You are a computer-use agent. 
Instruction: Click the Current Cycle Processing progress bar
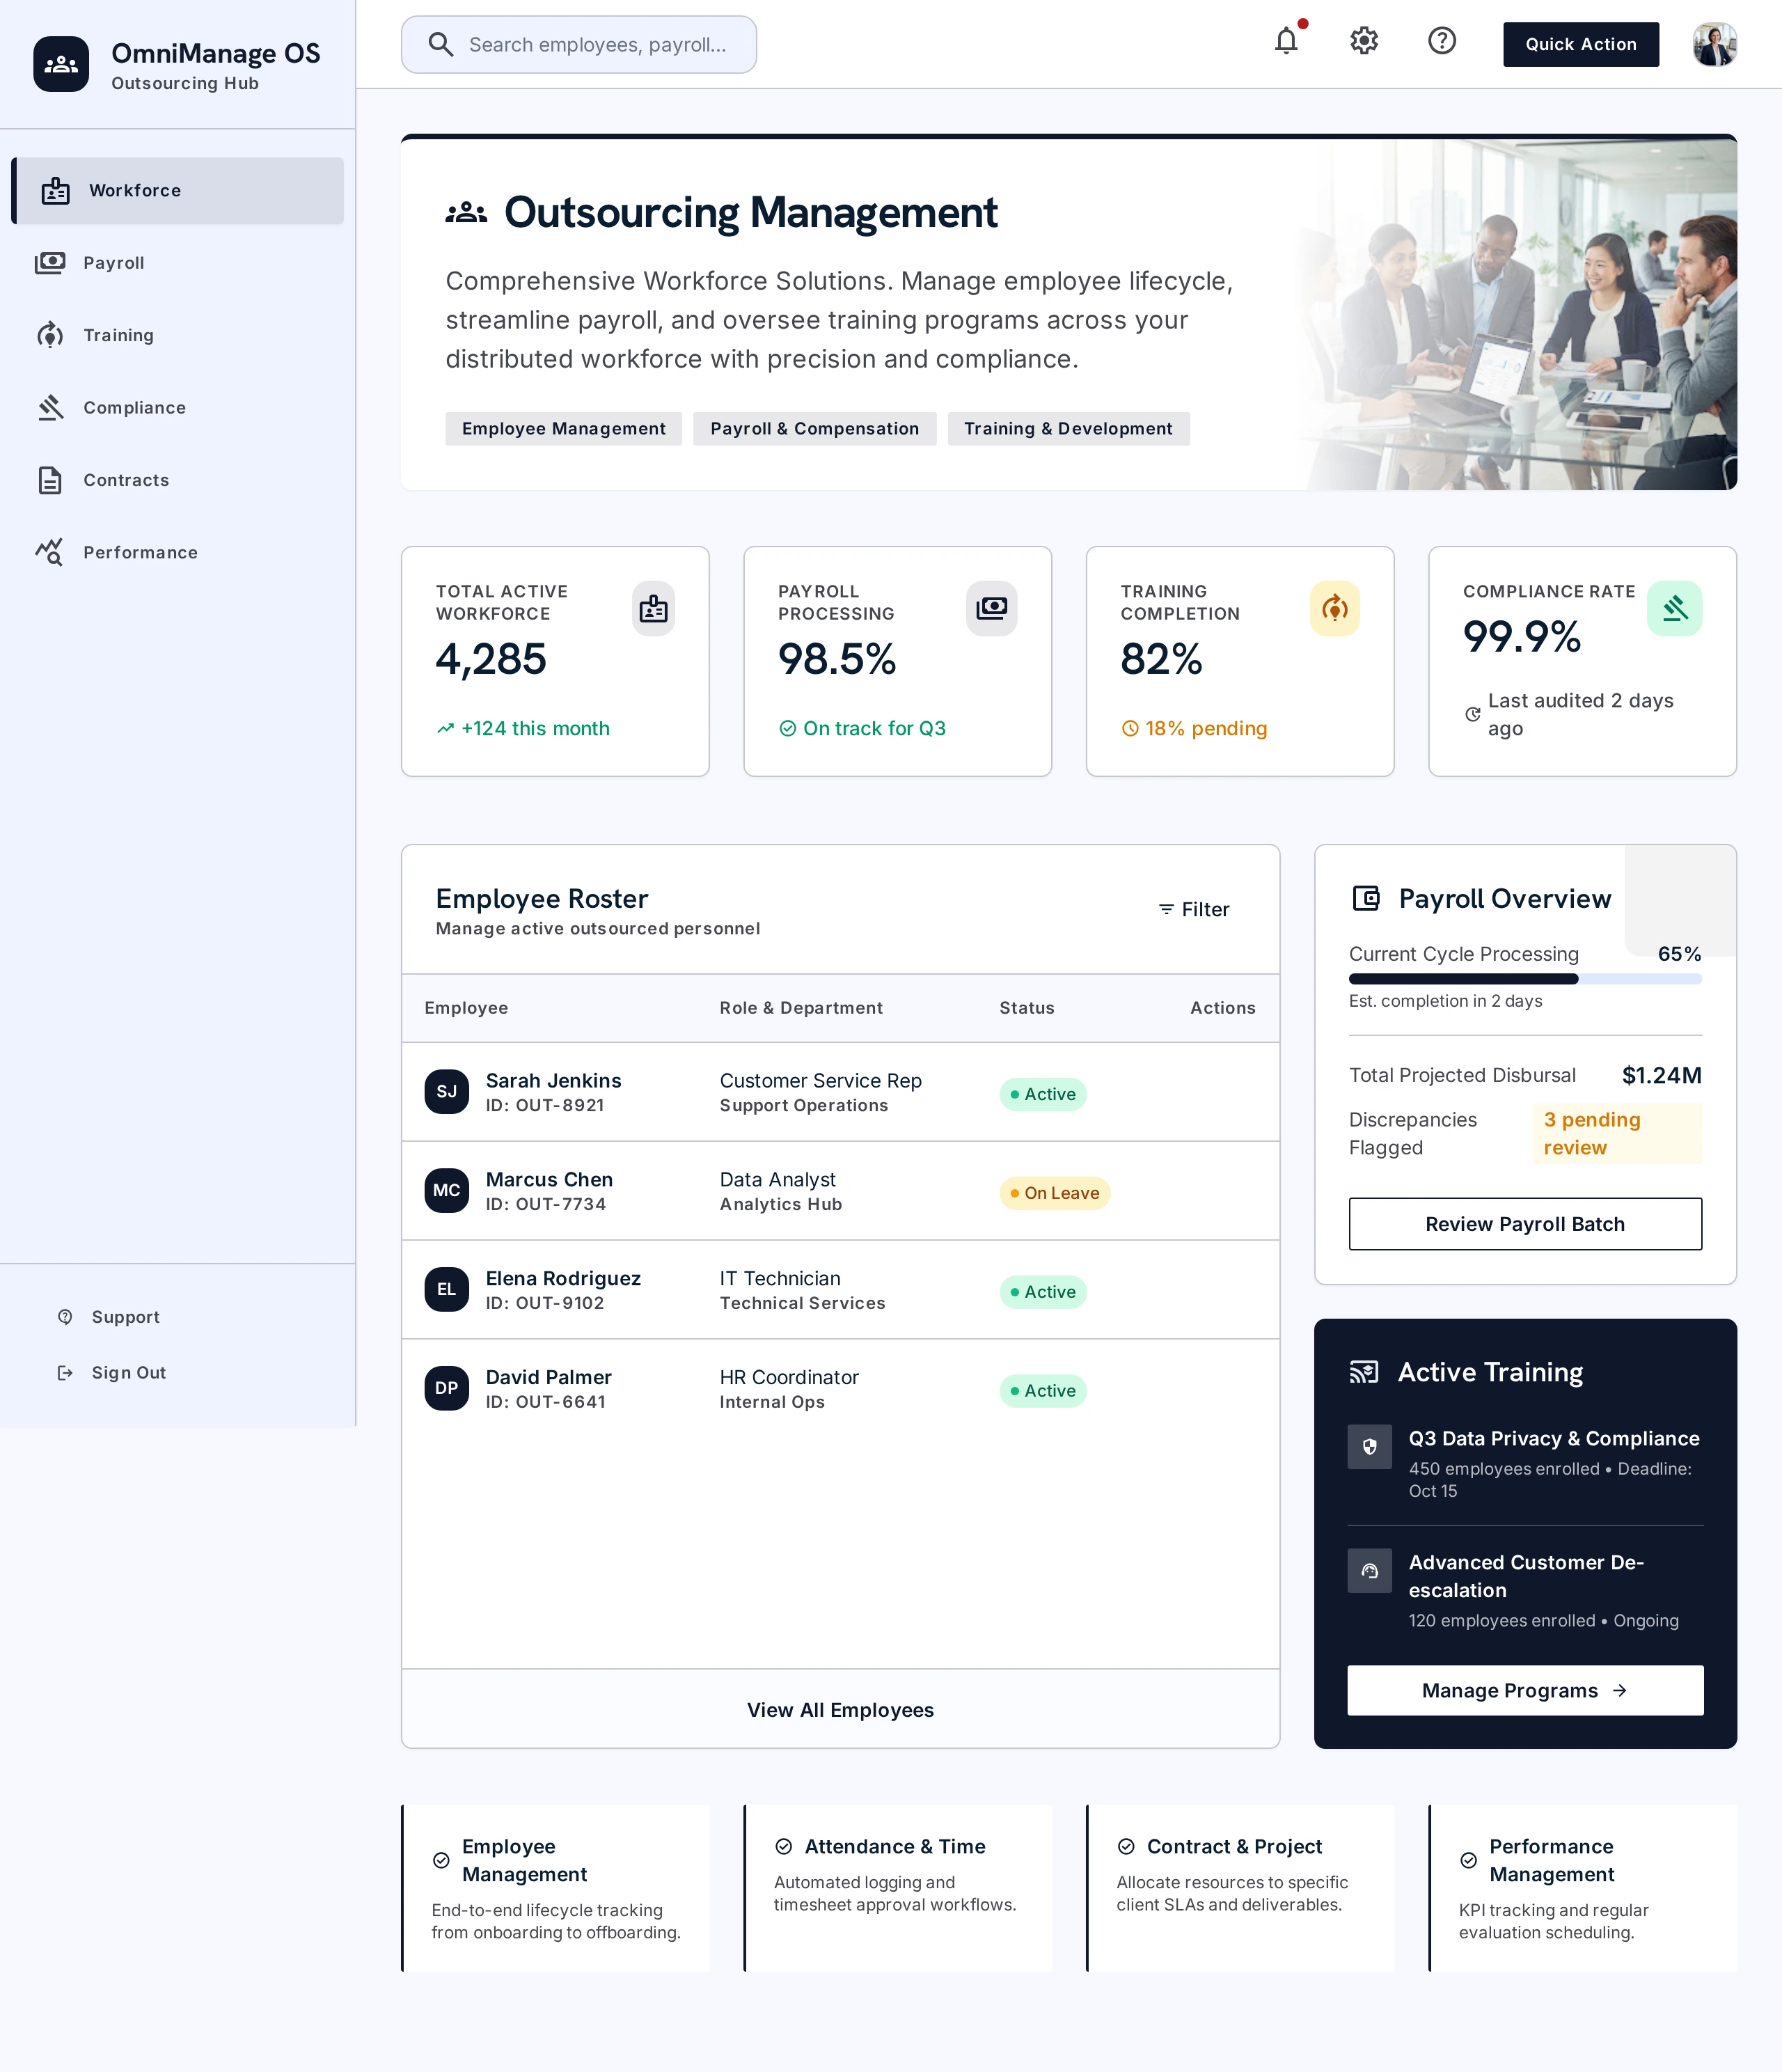point(1525,979)
